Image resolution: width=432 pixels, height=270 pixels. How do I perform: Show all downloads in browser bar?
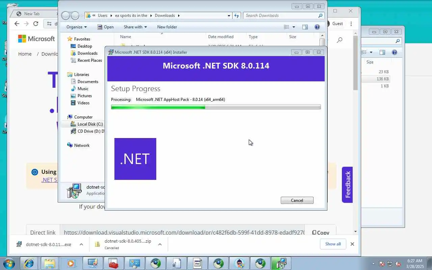tap(333, 244)
